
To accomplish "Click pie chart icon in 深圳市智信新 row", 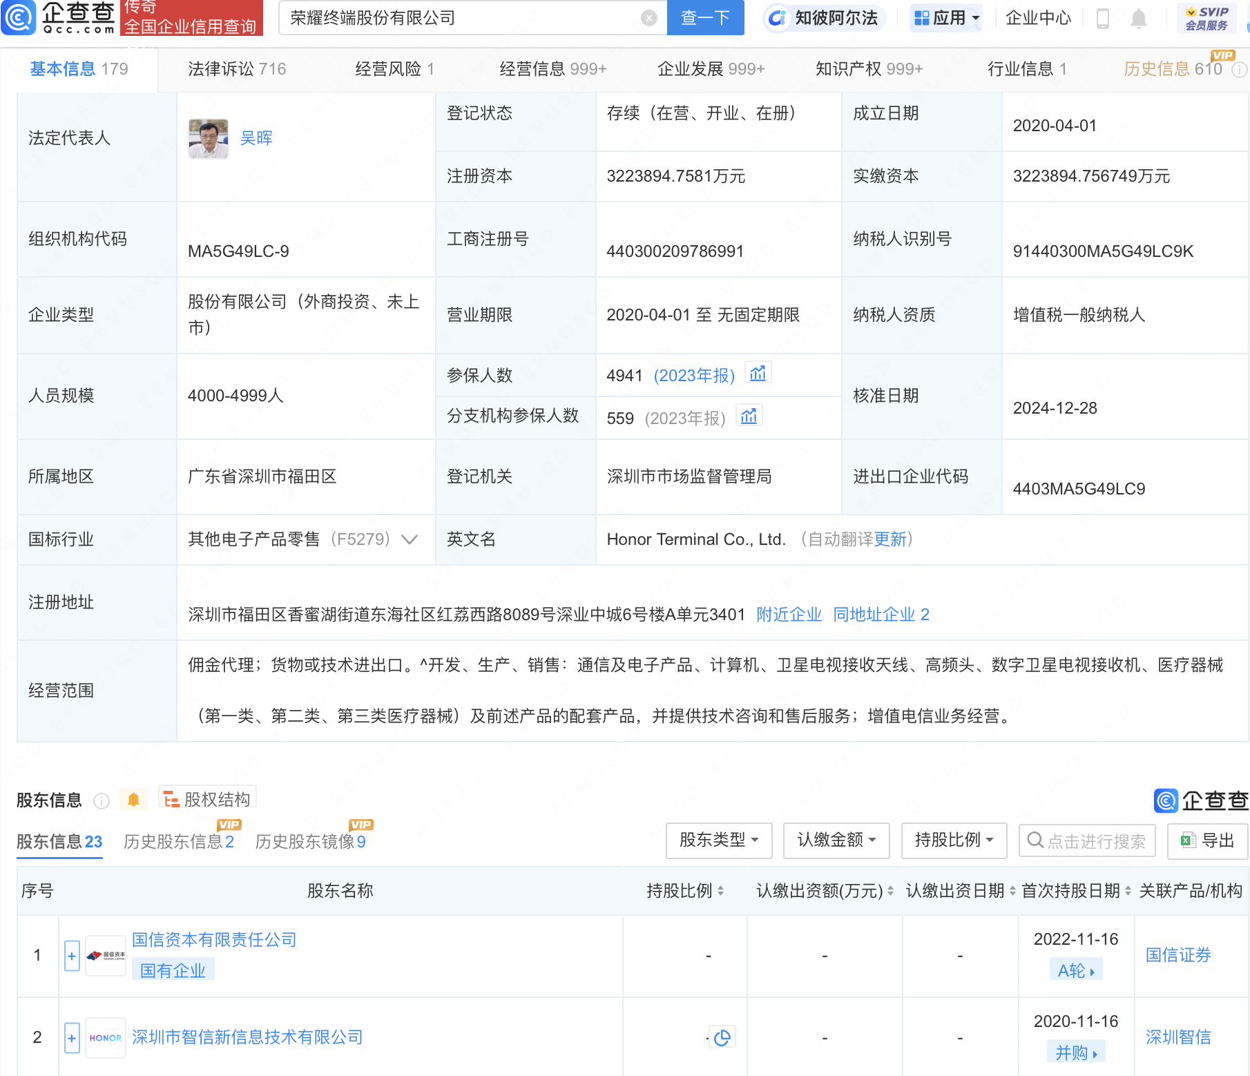I will 722,1037.
